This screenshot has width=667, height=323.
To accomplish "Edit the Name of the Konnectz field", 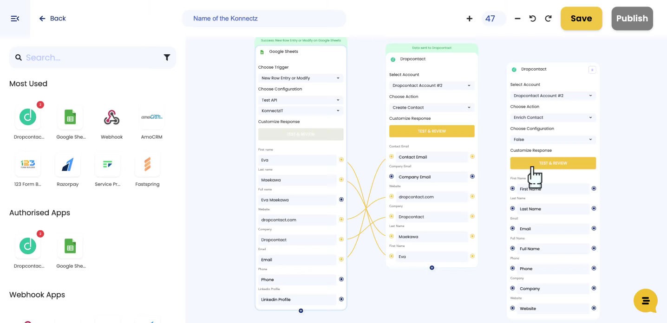I will click(264, 19).
